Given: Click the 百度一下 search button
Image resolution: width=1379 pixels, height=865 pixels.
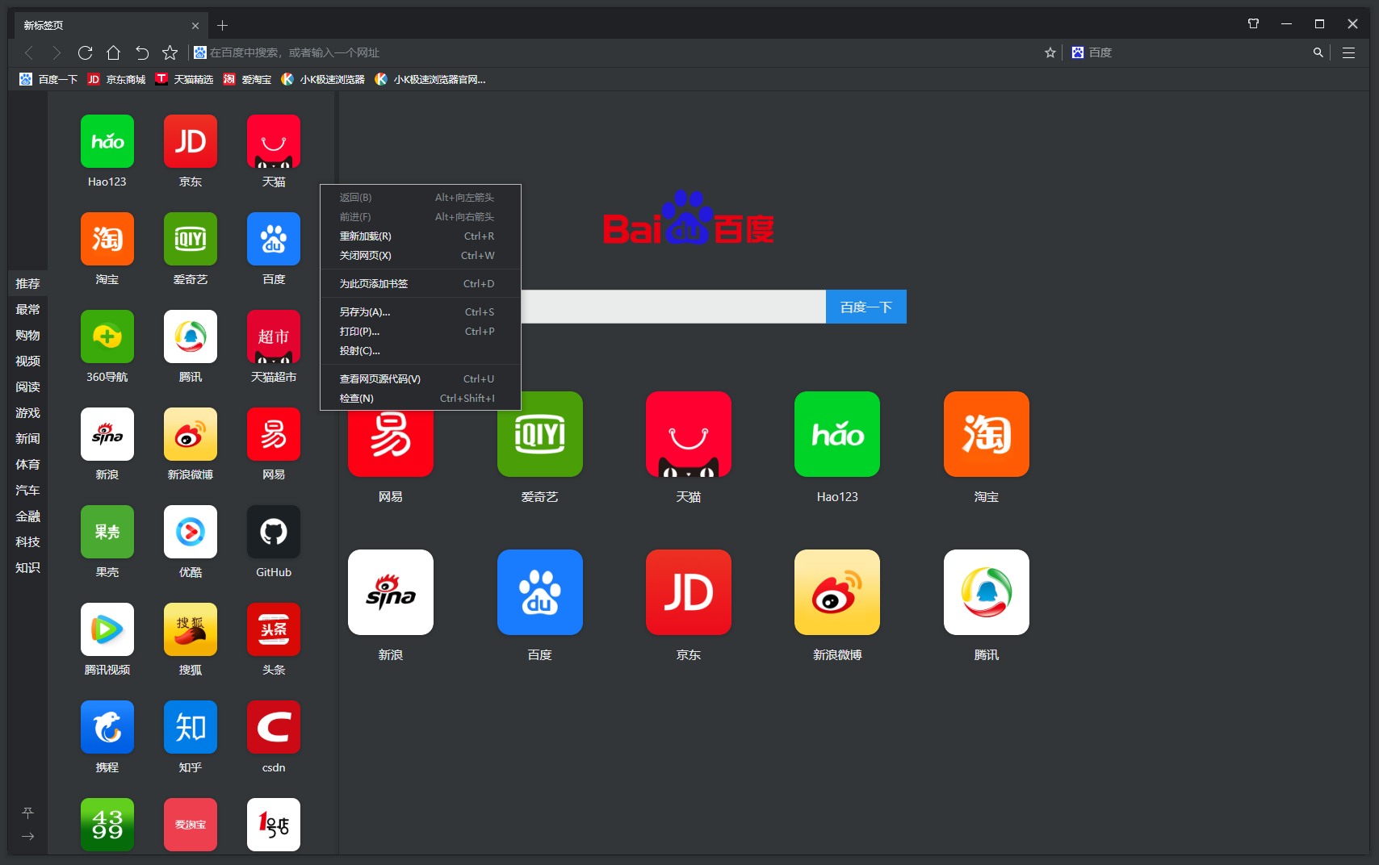Looking at the screenshot, I should 866,307.
